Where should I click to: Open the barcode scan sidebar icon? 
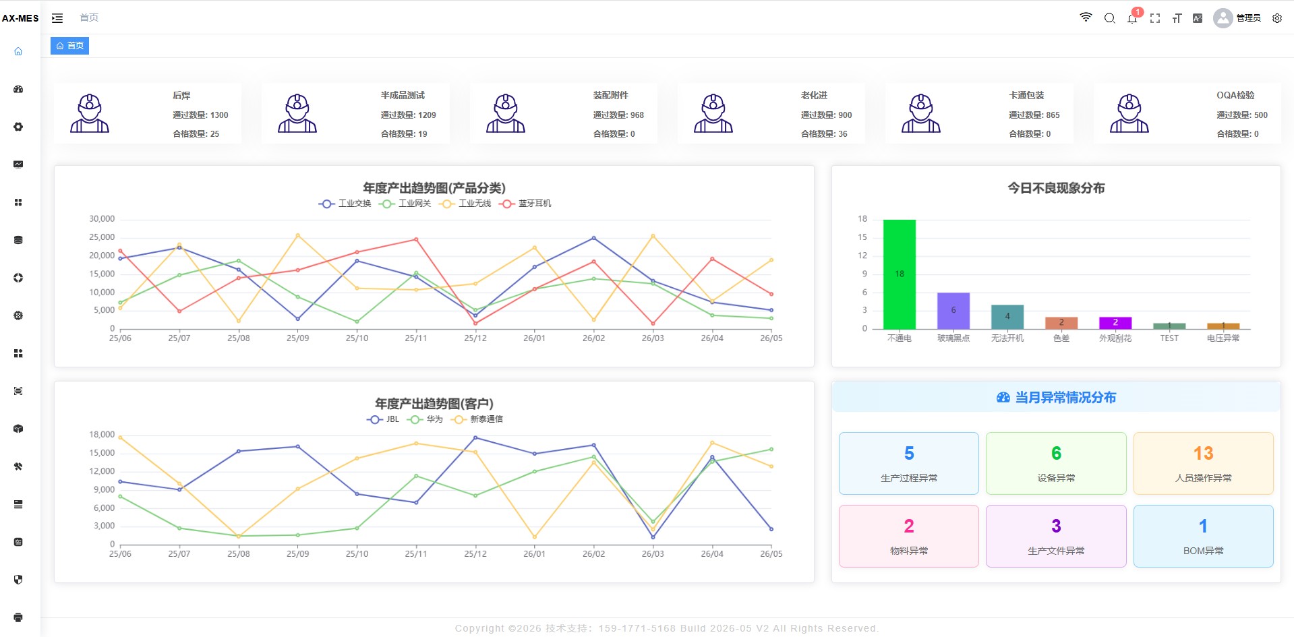pos(18,391)
